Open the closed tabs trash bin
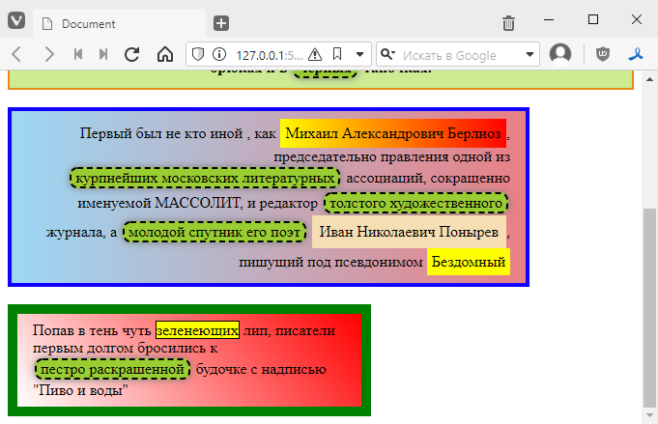This screenshot has width=658, height=424. (x=508, y=23)
